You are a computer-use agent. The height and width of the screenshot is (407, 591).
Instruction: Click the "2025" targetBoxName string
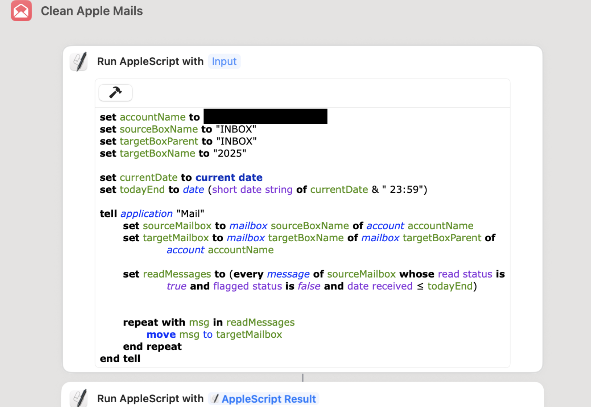(x=230, y=153)
